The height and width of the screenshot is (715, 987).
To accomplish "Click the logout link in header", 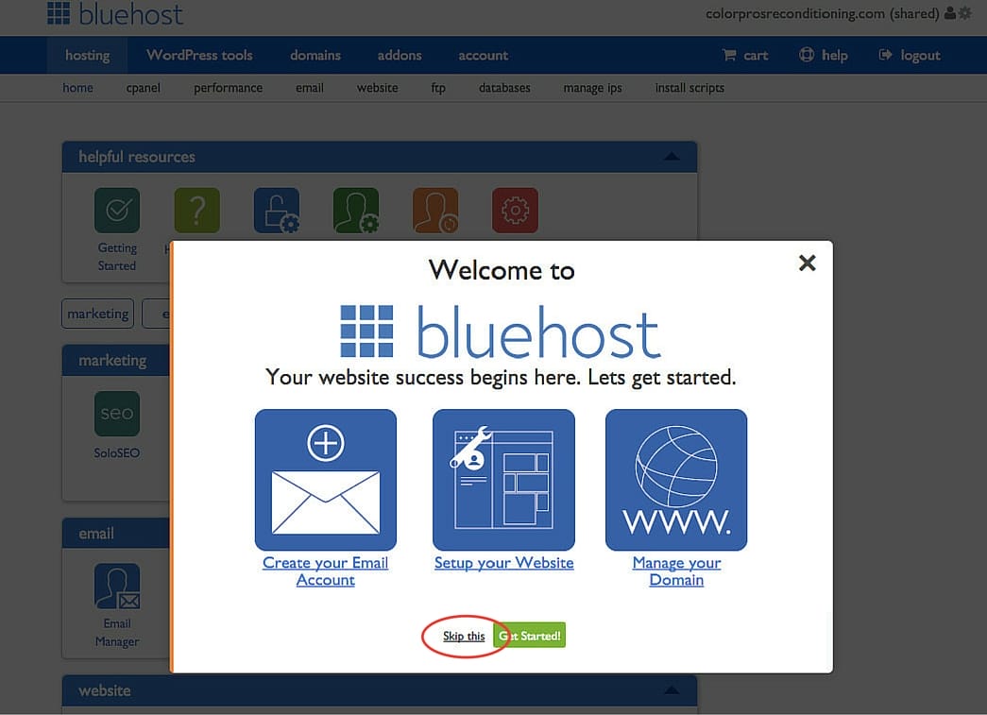I will tap(910, 55).
